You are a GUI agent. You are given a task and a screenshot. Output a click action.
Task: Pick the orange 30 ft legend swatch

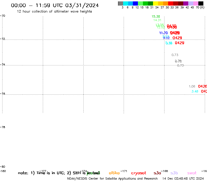click(x=166, y=3)
